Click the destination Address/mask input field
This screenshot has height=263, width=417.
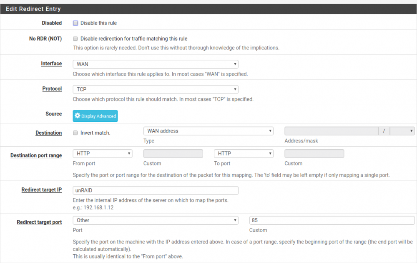pos(332,131)
